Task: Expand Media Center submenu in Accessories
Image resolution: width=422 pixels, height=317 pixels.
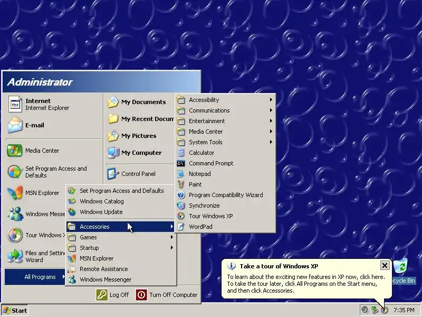Action: [x=225, y=132]
